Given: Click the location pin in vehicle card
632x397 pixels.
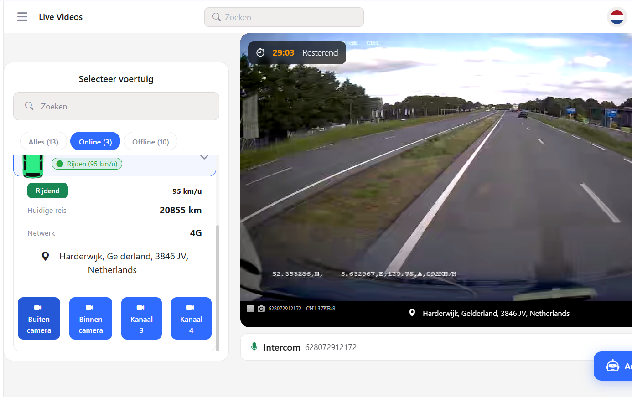Looking at the screenshot, I should [45, 256].
